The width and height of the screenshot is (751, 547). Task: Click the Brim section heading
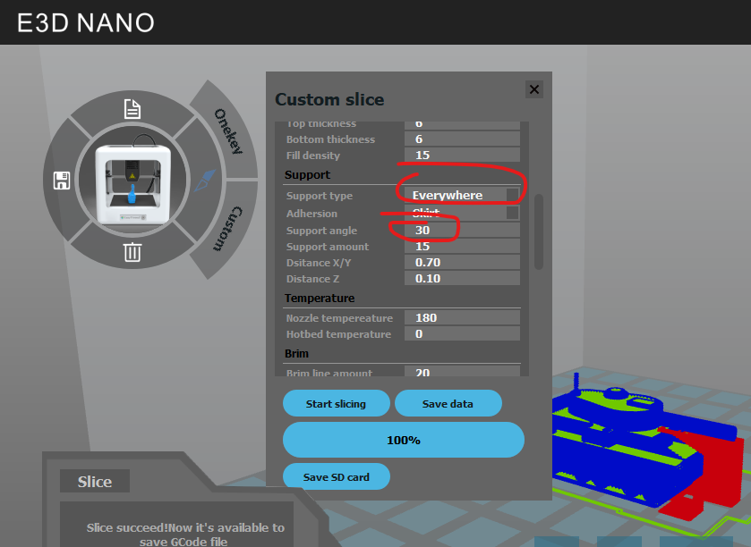coord(296,354)
